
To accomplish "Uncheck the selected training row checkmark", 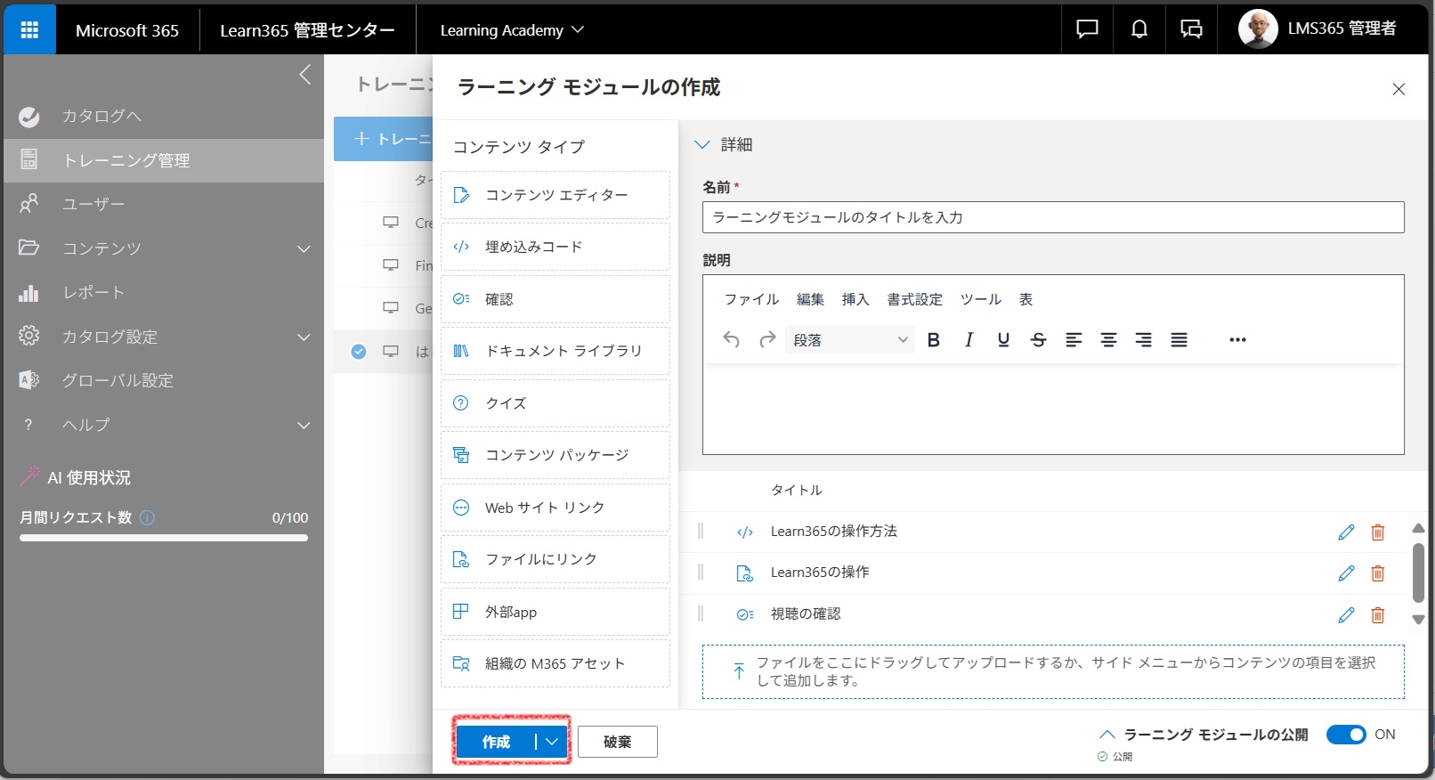I will pos(359,351).
